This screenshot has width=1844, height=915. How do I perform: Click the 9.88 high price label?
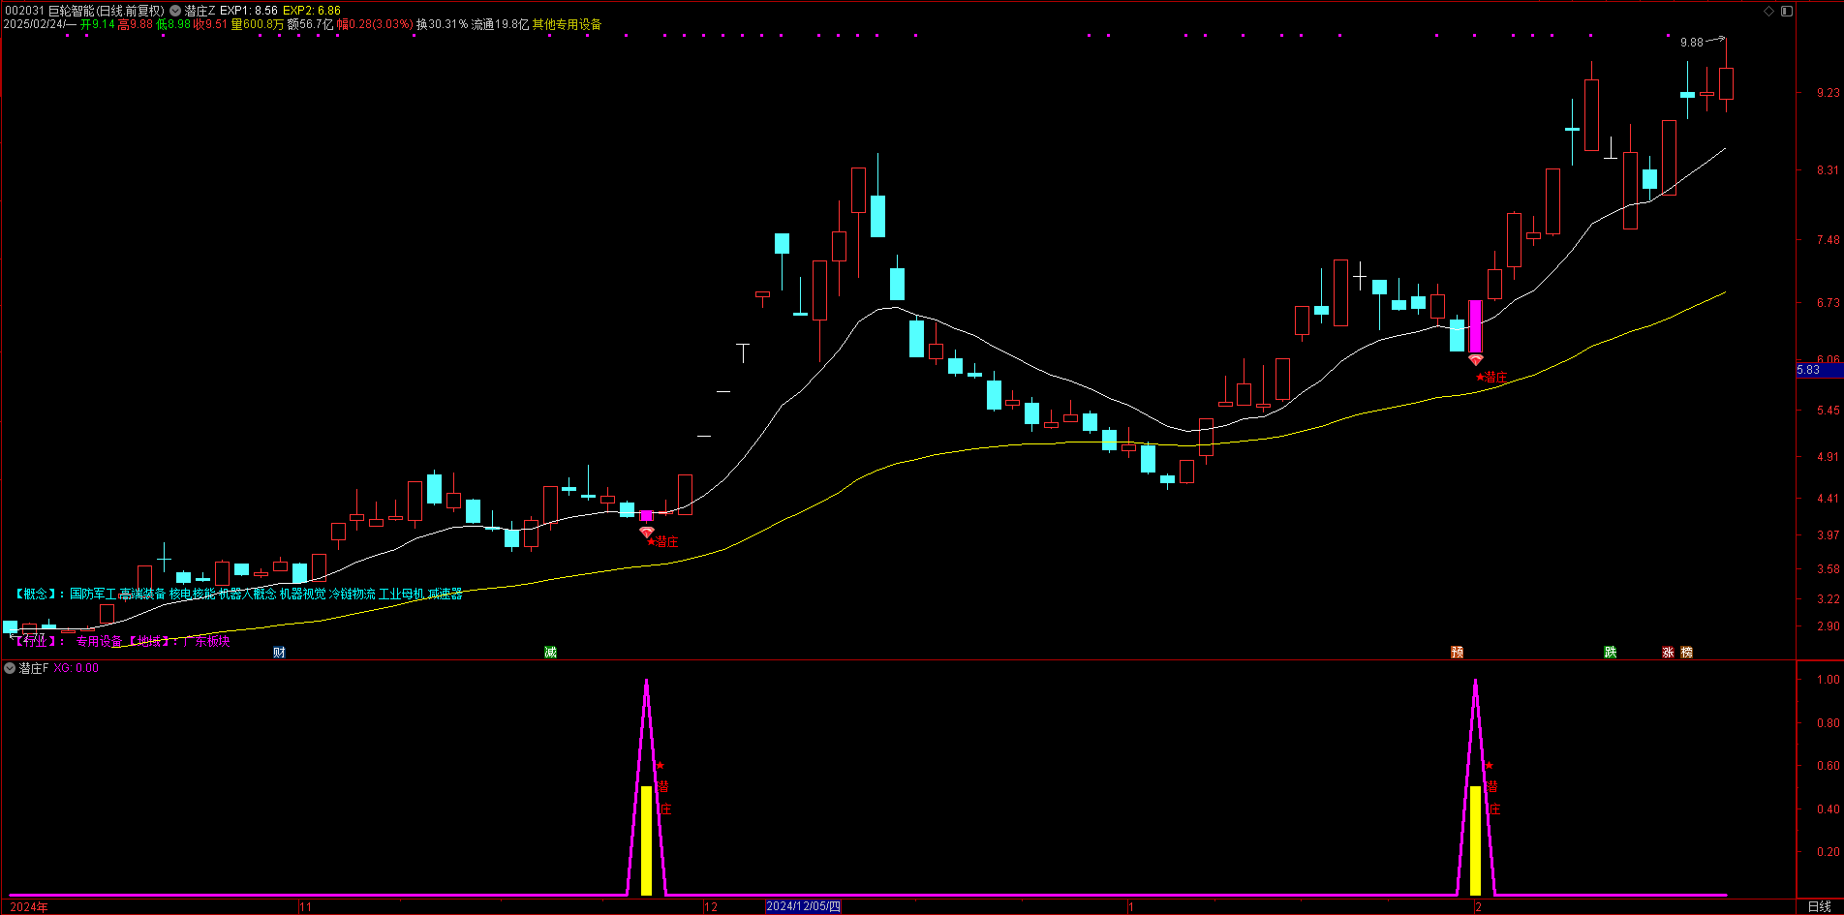tap(1691, 42)
